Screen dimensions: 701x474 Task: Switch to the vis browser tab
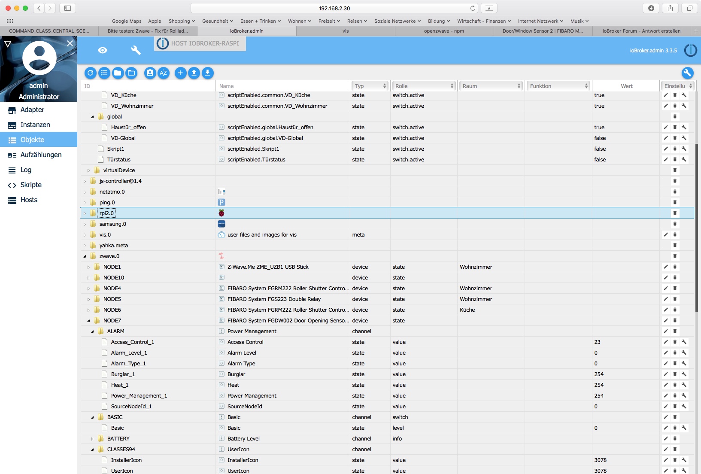pos(346,31)
